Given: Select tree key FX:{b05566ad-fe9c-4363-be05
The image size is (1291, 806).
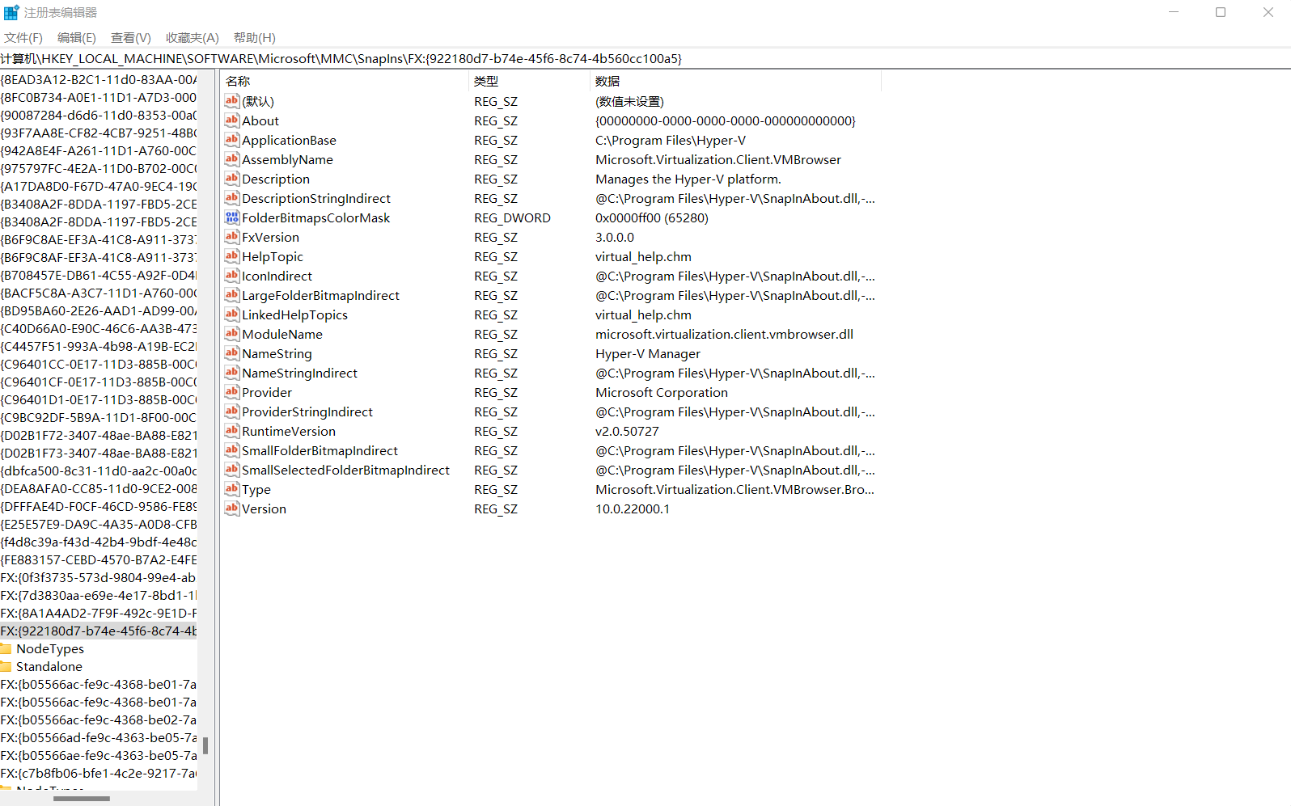Looking at the screenshot, I should [x=99, y=738].
